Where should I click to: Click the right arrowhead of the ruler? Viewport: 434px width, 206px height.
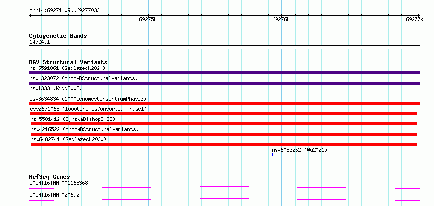coord(418,15)
